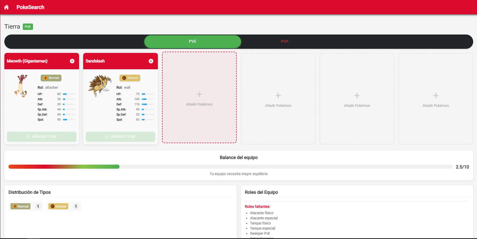
Task: Remove Sandslash with its X icon
Action: coord(151,61)
